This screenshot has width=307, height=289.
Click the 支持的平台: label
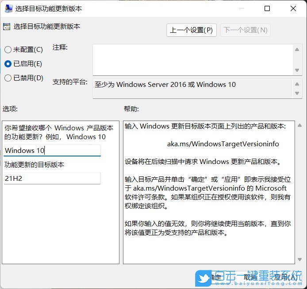[x=70, y=82]
